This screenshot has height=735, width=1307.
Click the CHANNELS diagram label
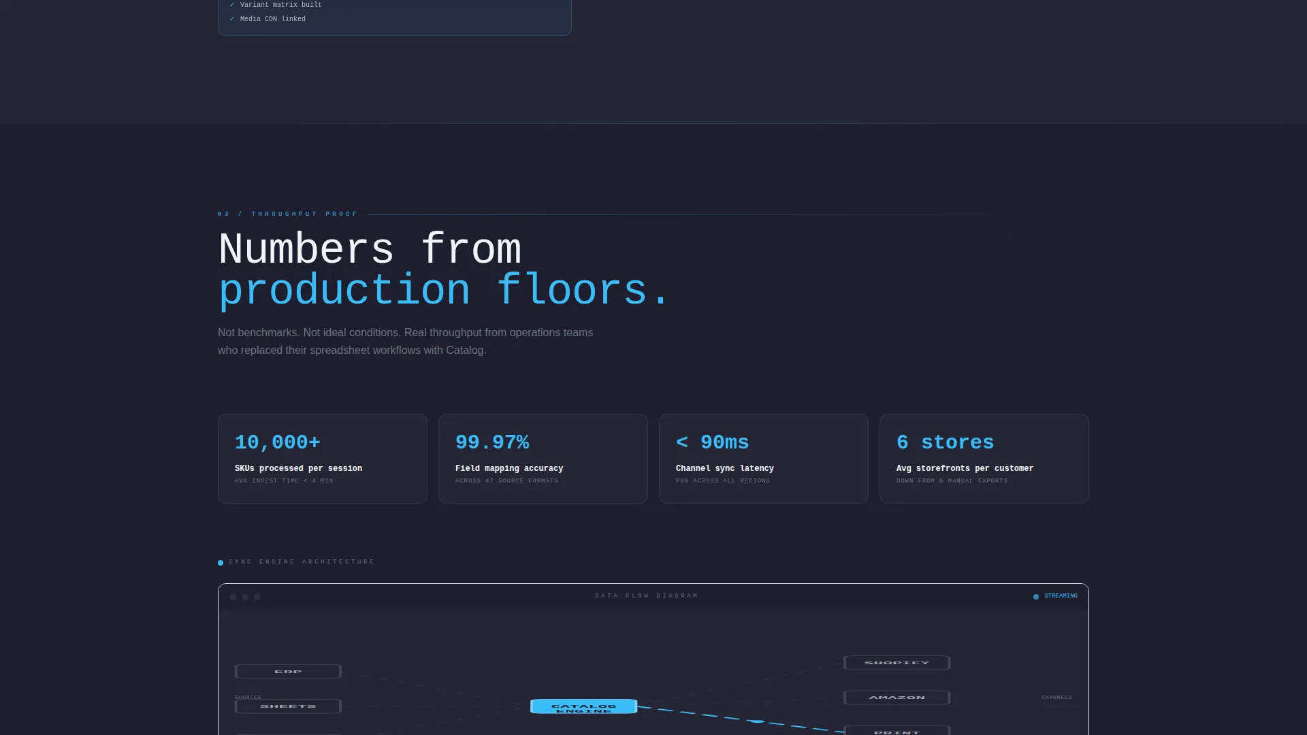[1056, 698]
